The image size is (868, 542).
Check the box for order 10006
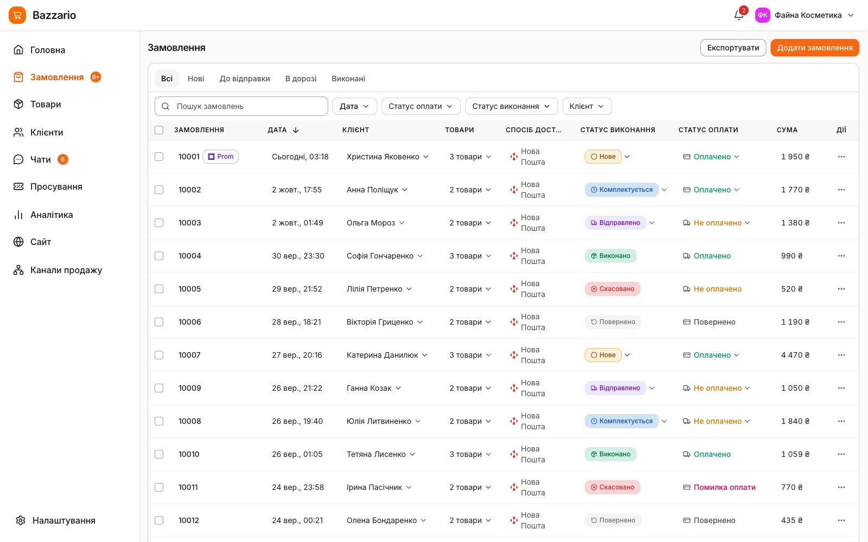click(159, 322)
